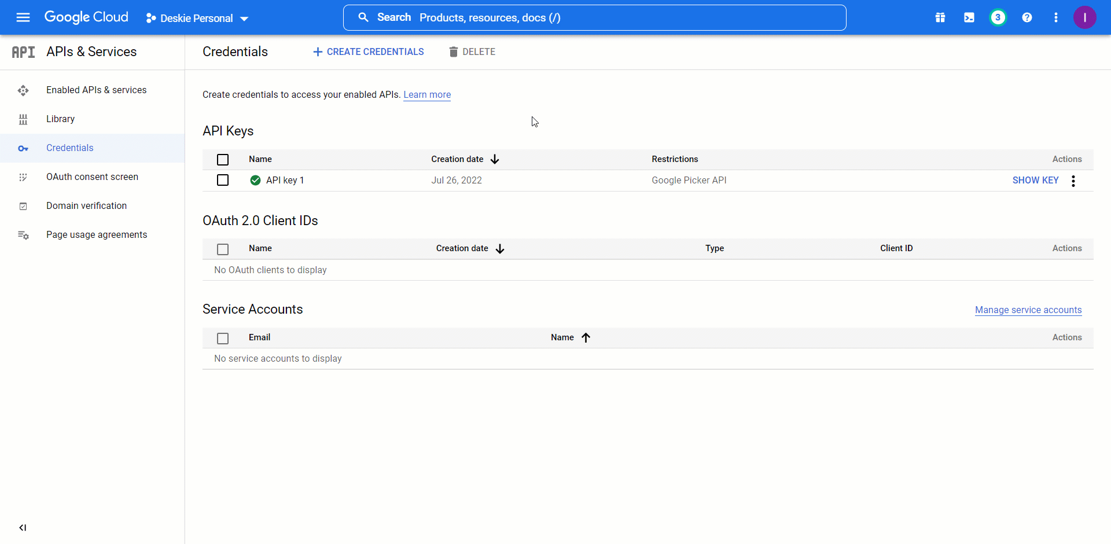The height and width of the screenshot is (544, 1111).
Task: Click the No OAuth clients to display text
Action: coord(270,270)
